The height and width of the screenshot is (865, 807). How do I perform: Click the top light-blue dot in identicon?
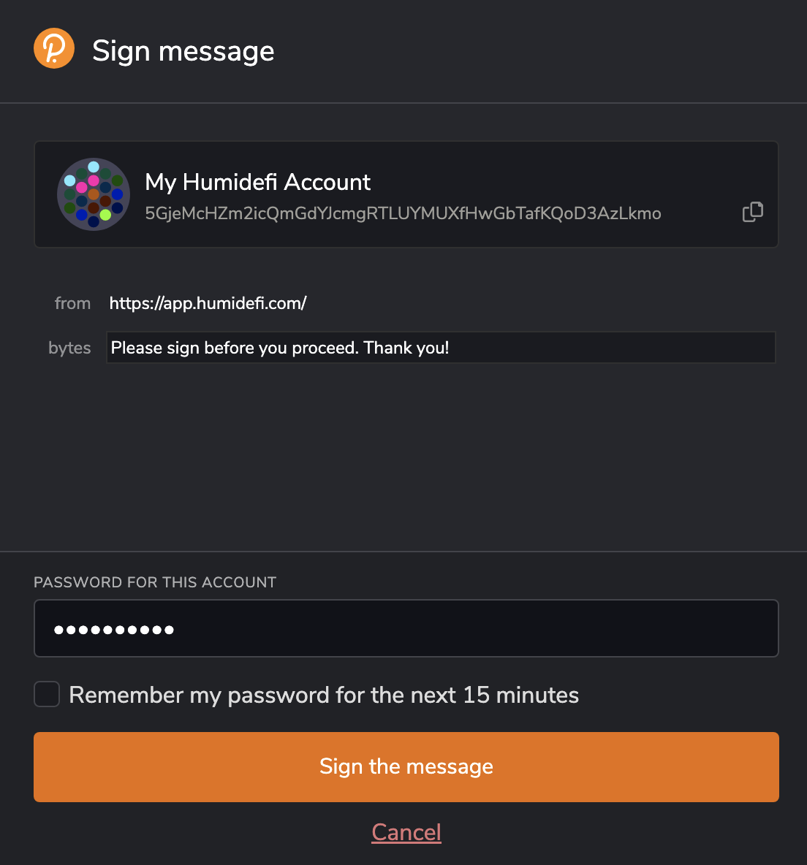point(94,167)
